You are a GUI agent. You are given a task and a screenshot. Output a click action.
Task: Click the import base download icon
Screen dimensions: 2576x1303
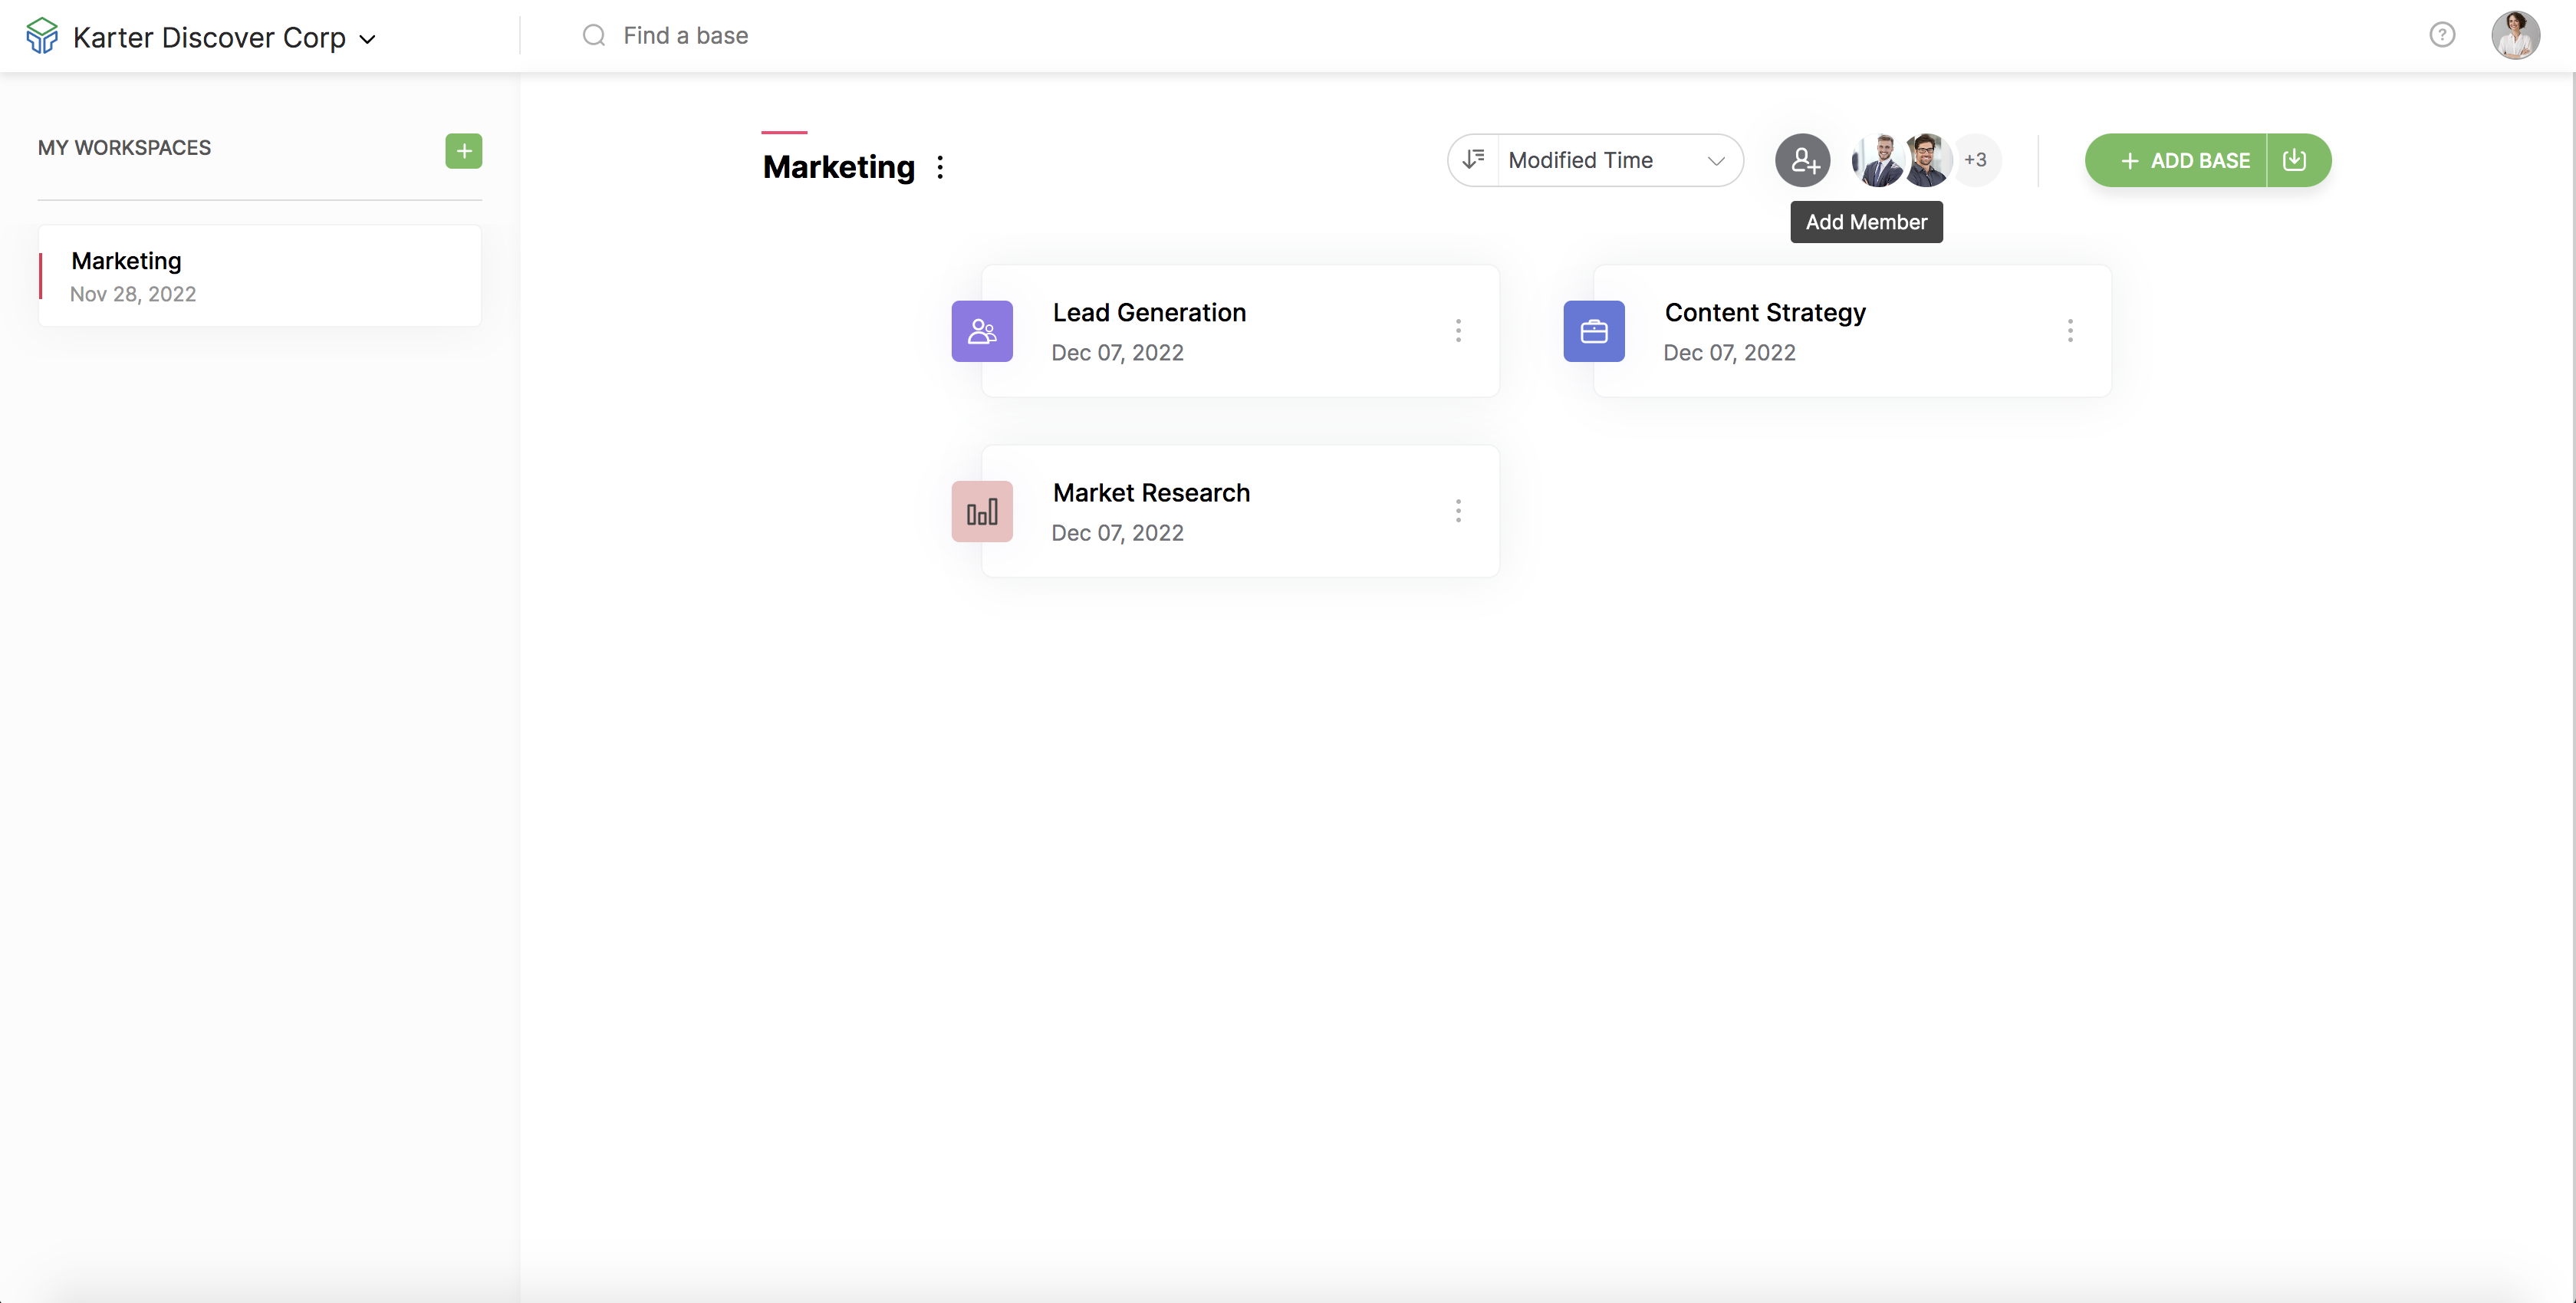click(2295, 160)
